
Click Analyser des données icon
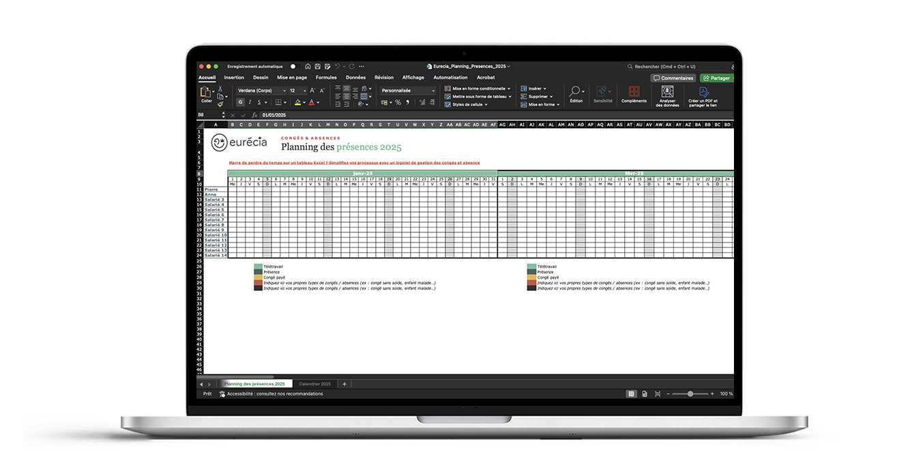coord(667,96)
